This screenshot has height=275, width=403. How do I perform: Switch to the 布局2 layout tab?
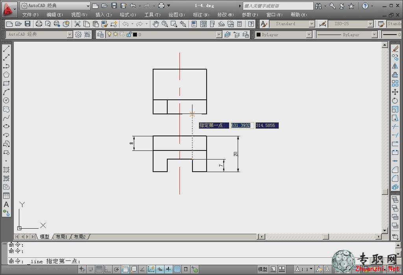point(79,236)
